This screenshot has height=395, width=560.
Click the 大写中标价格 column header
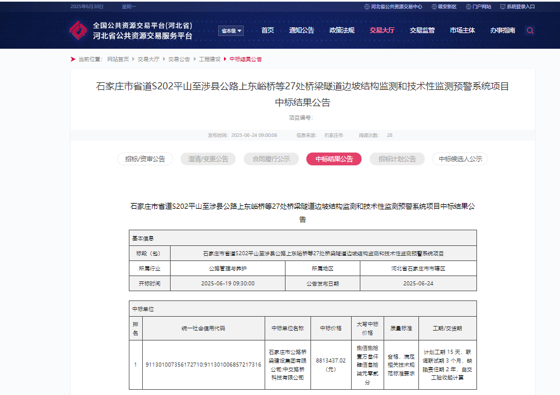367,328
